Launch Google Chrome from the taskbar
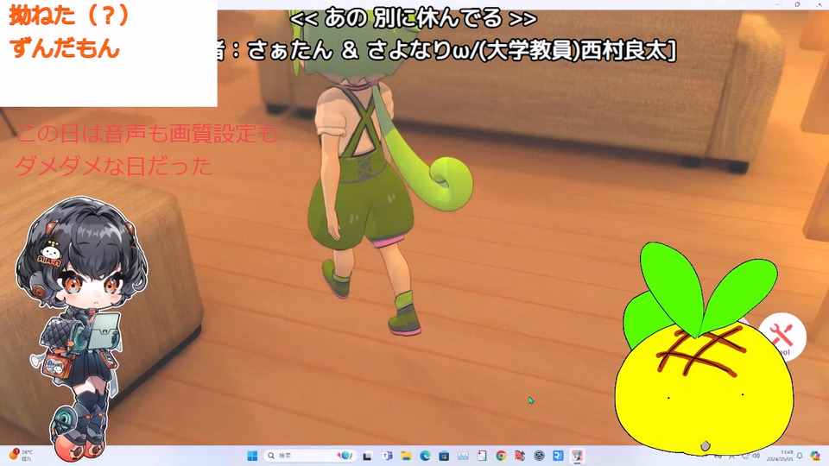 501,456
